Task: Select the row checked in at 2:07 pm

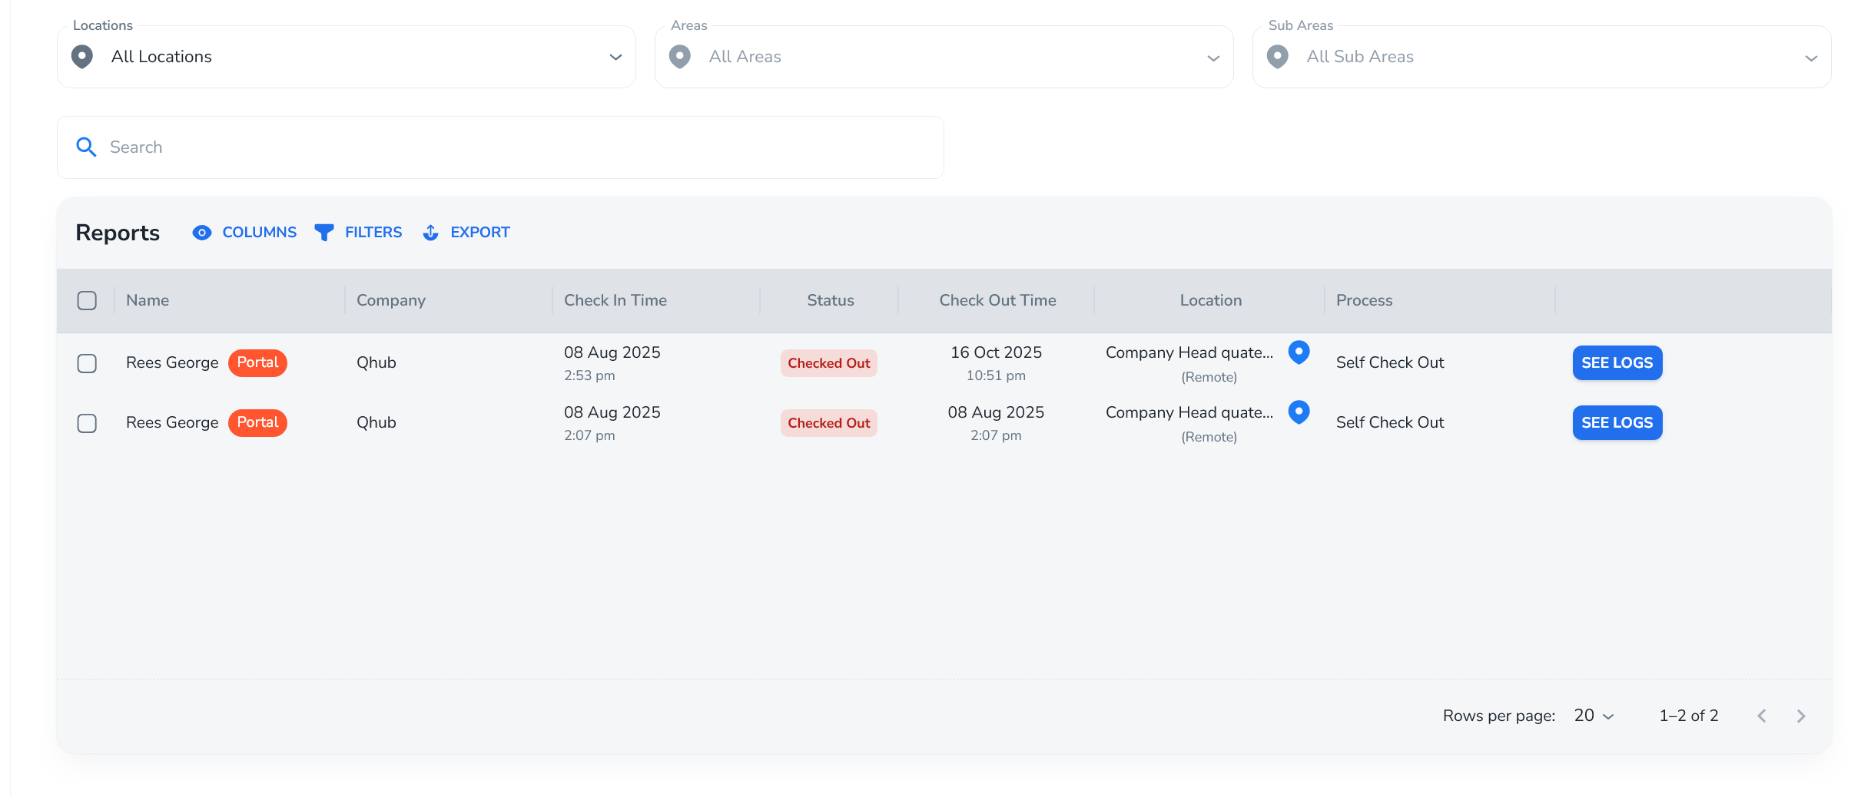Action: point(87,423)
